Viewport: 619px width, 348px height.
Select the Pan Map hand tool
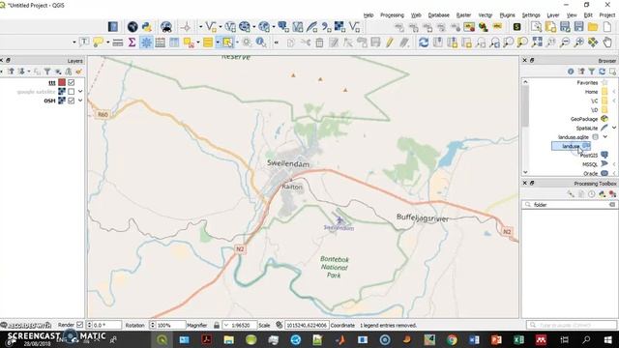607,43
